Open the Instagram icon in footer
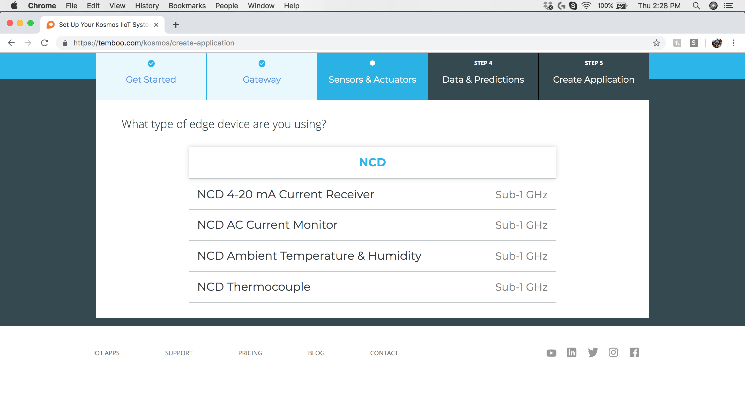This screenshot has width=745, height=409. coord(613,352)
